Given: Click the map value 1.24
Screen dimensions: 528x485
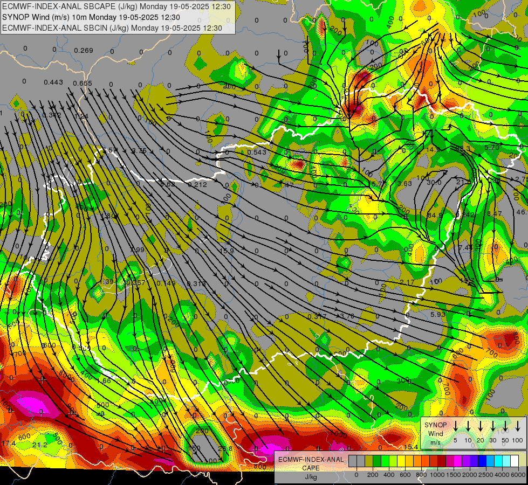Looking at the screenshot, I should [x=81, y=116].
